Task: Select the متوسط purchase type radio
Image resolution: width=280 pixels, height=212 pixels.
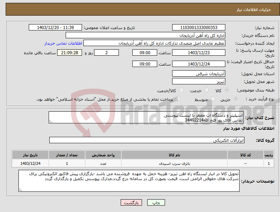Action: click(x=213, y=99)
